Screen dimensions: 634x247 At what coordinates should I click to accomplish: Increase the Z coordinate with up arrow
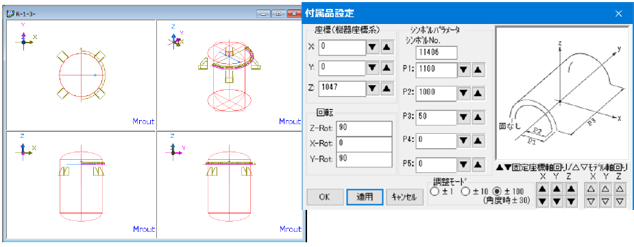coord(387,88)
